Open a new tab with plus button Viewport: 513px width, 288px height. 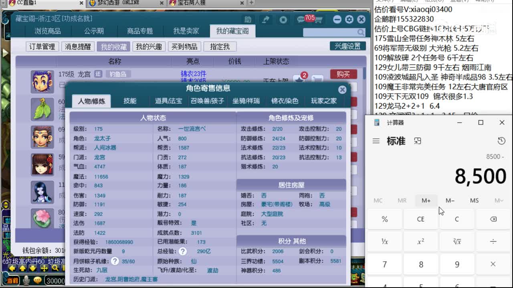[251, 3]
